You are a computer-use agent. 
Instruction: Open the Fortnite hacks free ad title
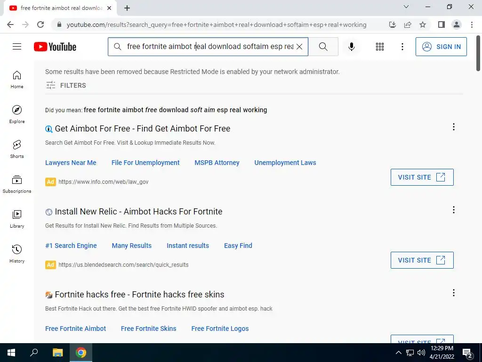pos(139,295)
